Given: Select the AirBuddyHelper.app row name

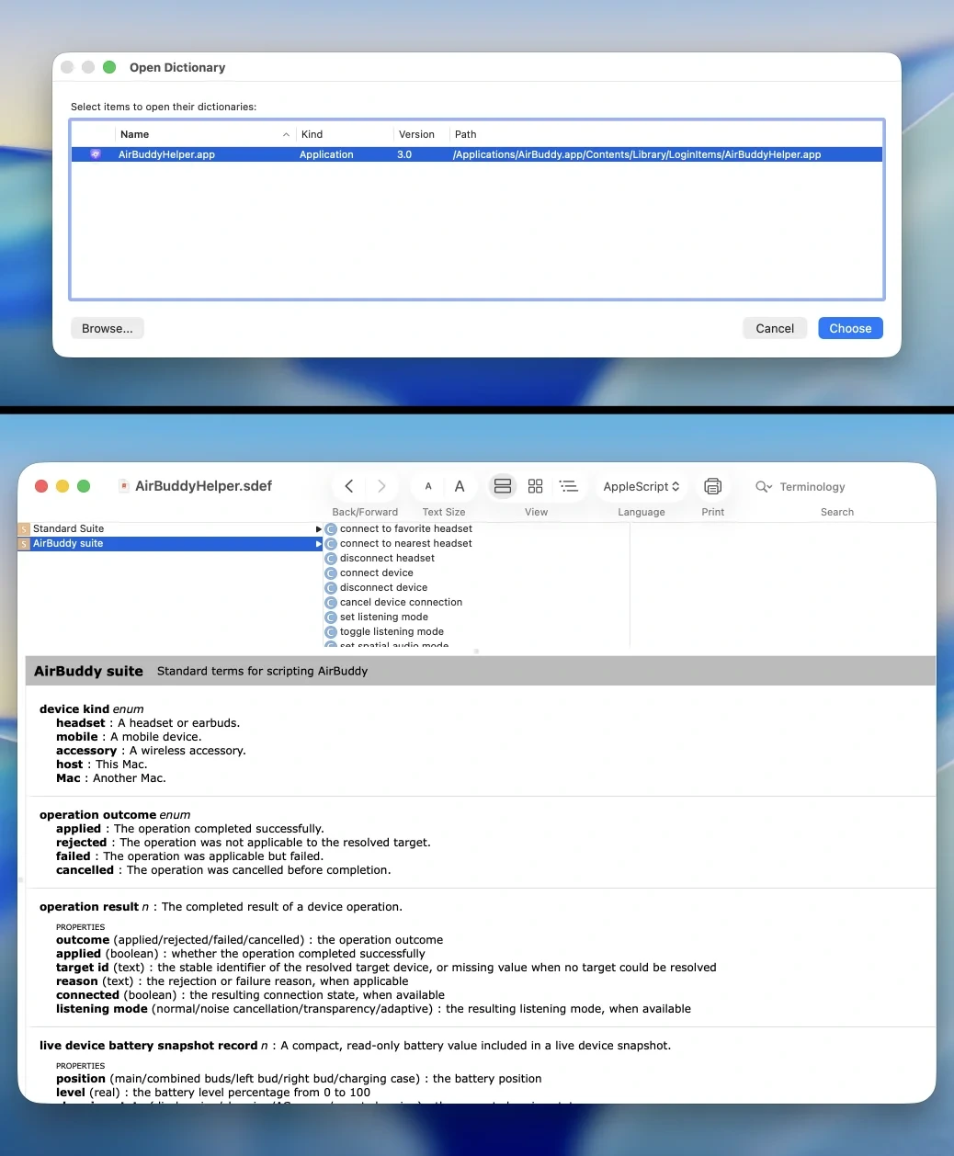Looking at the screenshot, I should (166, 154).
